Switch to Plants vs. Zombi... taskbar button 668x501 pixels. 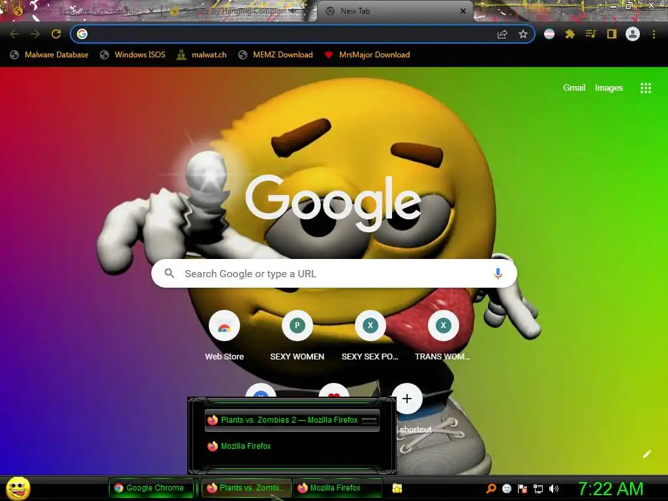pos(246,488)
